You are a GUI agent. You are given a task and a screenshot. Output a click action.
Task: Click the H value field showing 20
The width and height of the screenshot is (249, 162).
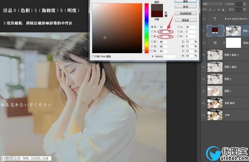pos(163,27)
